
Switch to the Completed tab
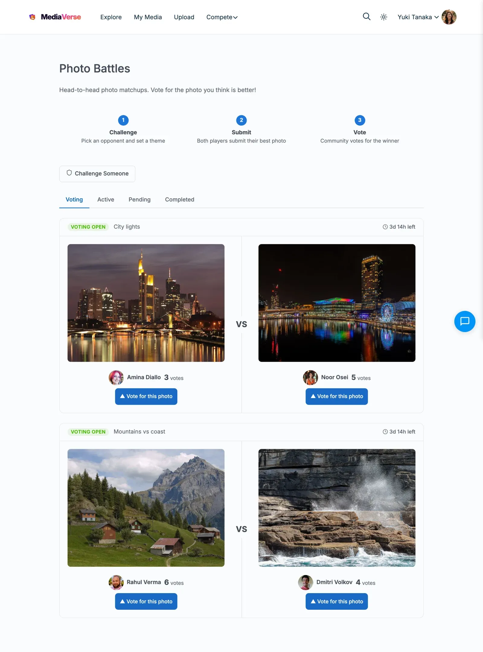180,200
